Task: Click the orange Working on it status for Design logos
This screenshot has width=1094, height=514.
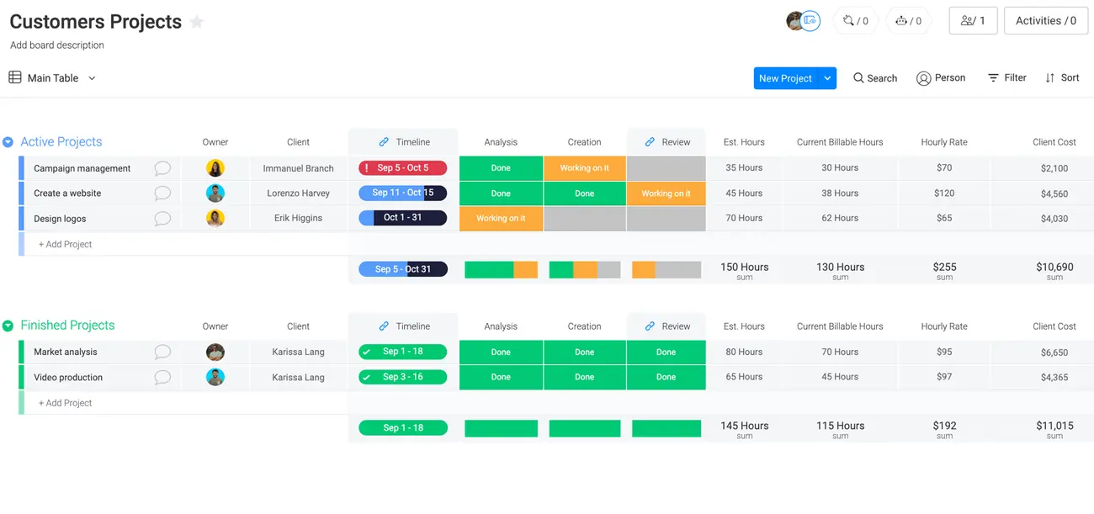Action: coord(501,219)
